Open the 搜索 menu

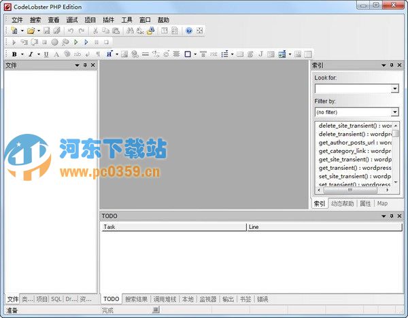(35, 20)
